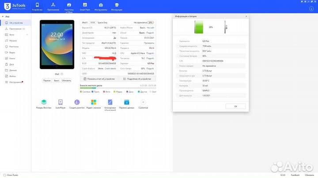Viewport: 318px width, 178px height.
Task: Click the 26% battery badge in device header
Action: [151, 22]
